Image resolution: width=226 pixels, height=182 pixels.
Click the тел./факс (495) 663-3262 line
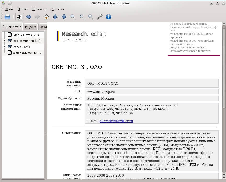coord(191,36)
